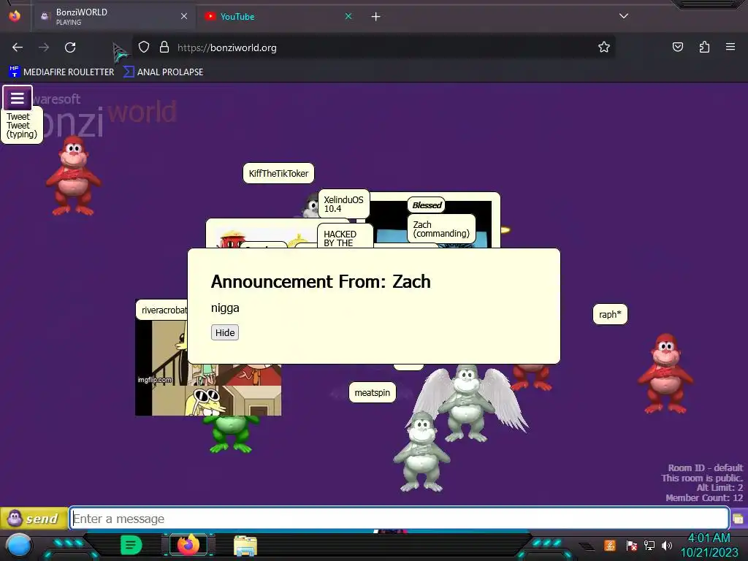Switch to the BonziWORLD tab

coord(112,17)
